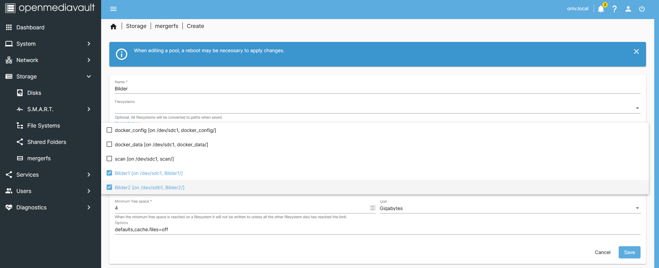Open the user account menu
659x268 pixels.
pyautogui.click(x=628, y=9)
